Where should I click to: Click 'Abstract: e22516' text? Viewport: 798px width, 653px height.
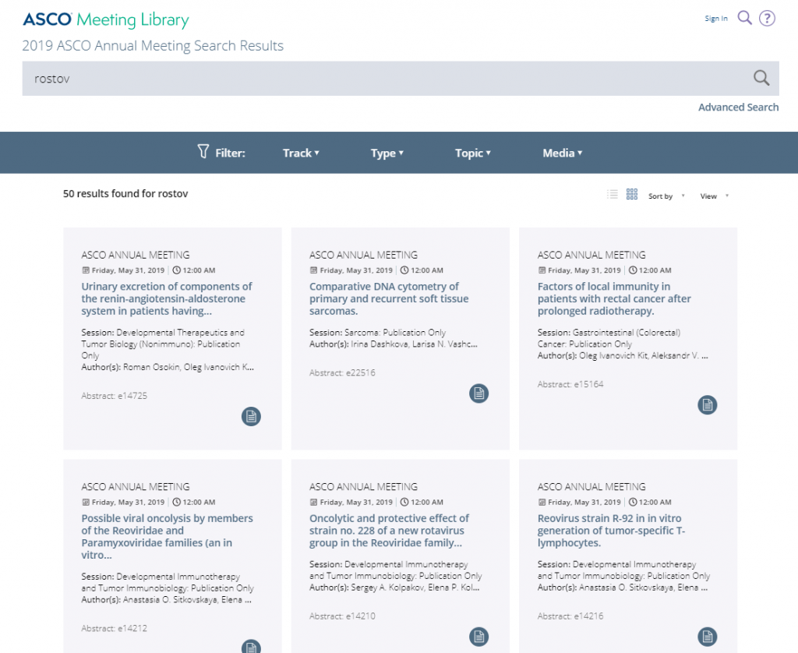point(342,372)
